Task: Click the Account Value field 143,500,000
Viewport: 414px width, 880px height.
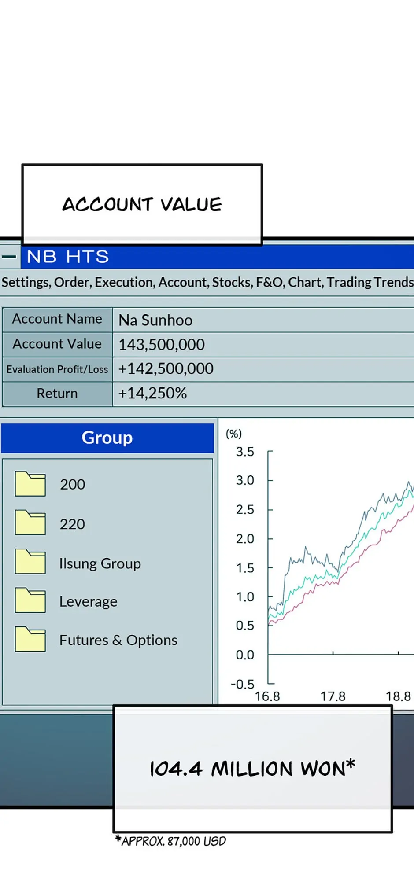Action: tap(162, 344)
